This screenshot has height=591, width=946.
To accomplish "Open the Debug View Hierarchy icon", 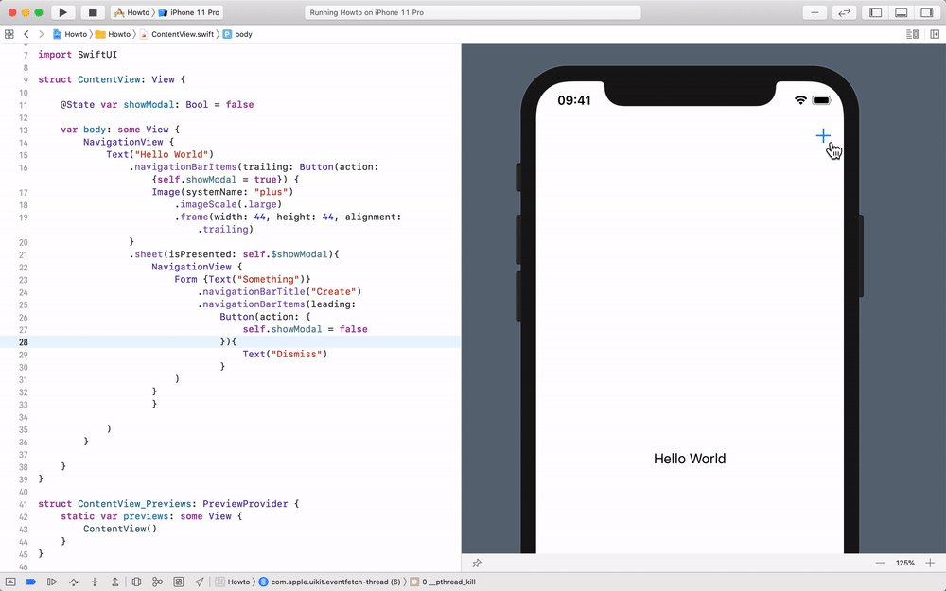I will tap(136, 582).
